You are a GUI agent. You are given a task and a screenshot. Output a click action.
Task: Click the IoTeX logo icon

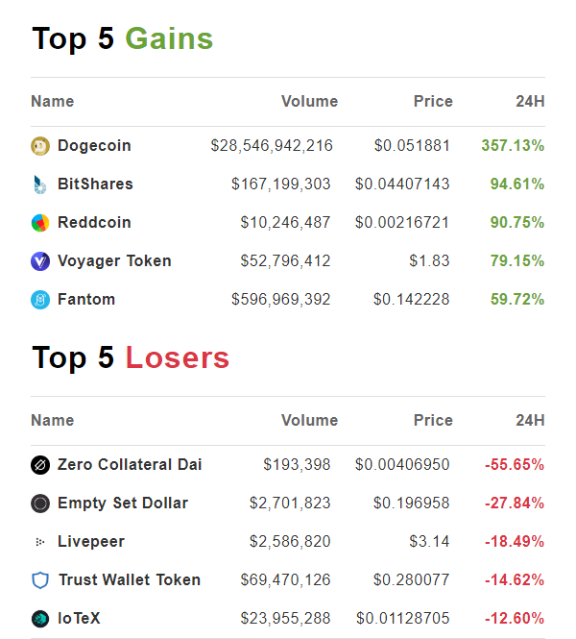(39, 619)
